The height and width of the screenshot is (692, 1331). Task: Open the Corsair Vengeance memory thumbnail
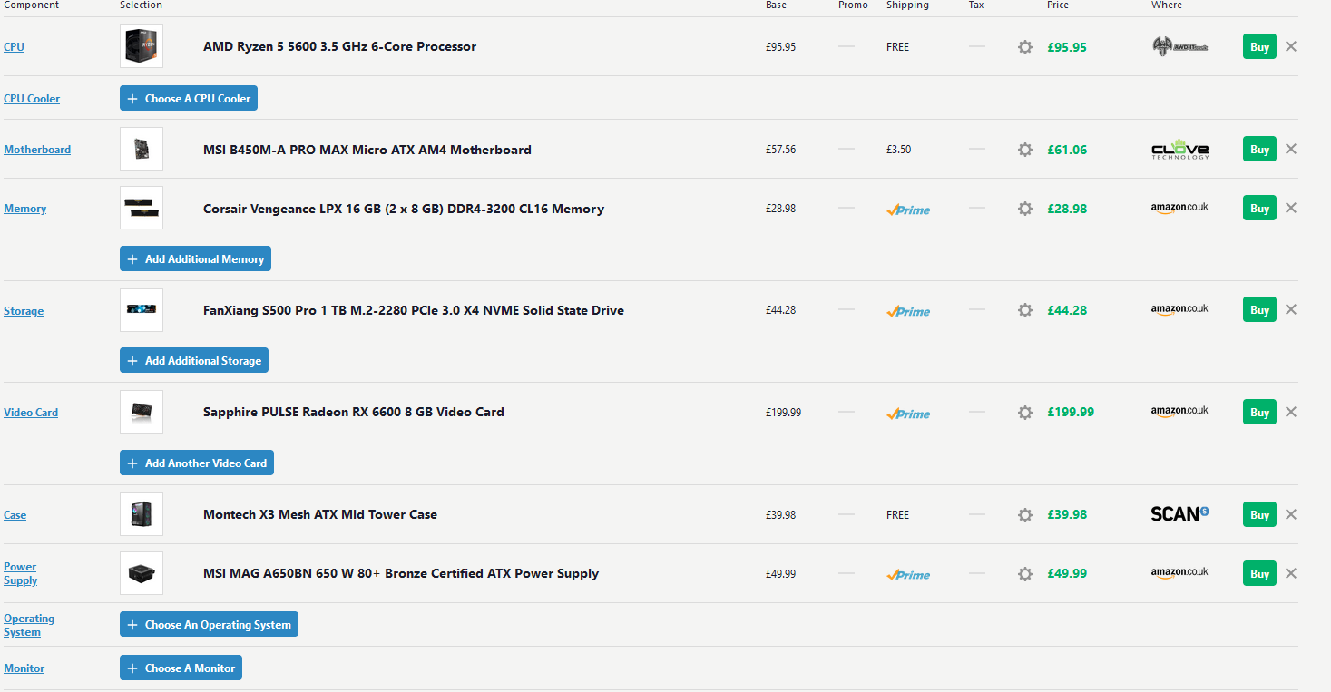click(x=142, y=208)
